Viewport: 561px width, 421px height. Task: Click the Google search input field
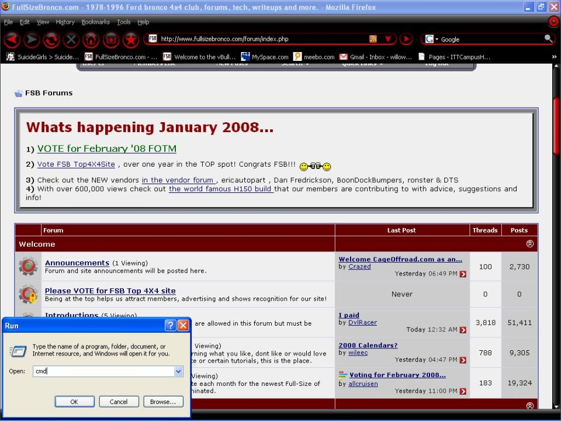[492, 39]
